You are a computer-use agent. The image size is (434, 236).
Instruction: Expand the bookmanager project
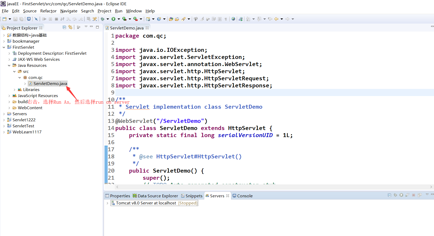click(x=4, y=41)
